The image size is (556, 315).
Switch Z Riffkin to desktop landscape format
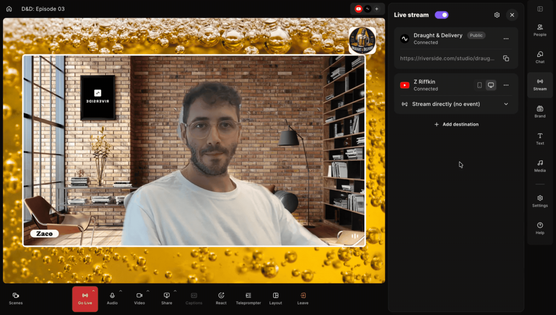pyautogui.click(x=491, y=85)
